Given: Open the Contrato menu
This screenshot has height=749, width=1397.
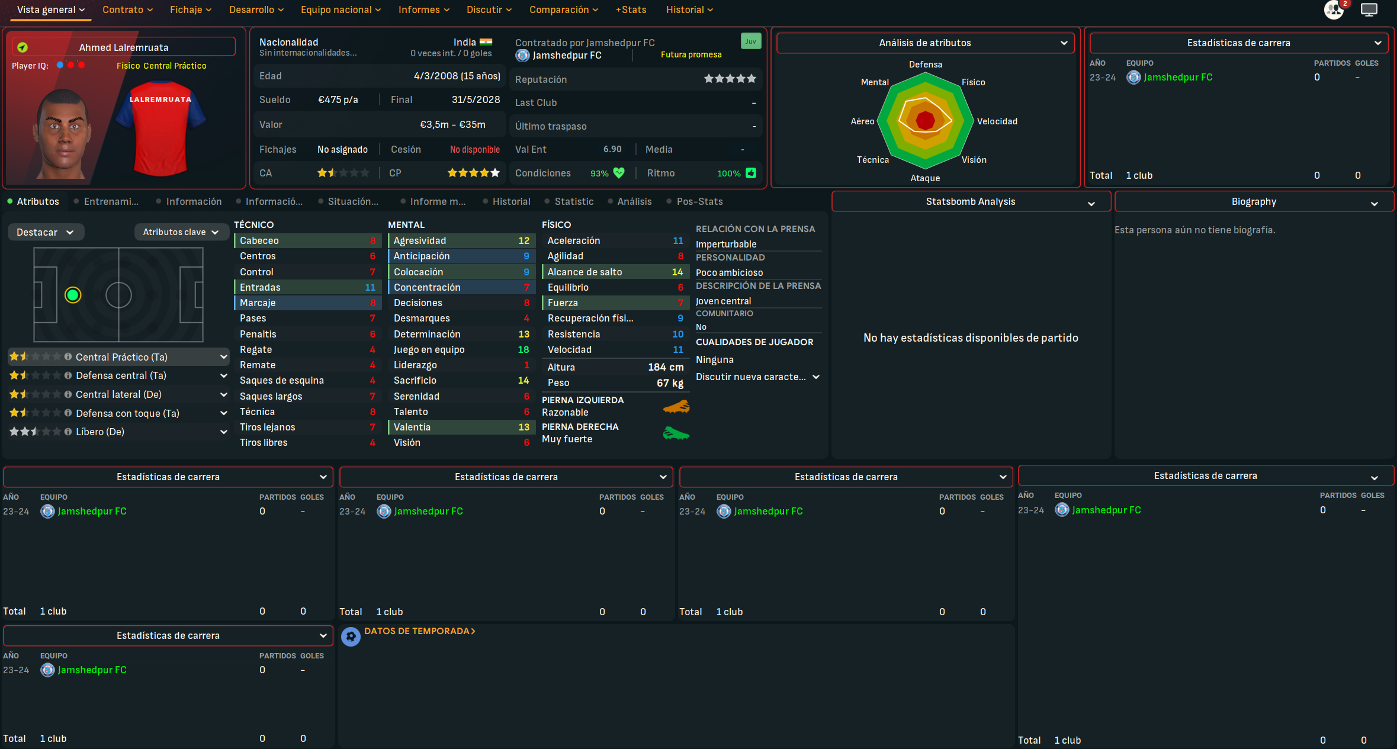Looking at the screenshot, I should pos(127,9).
